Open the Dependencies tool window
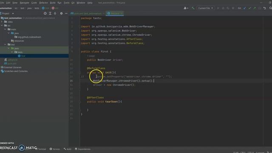The image size is (272, 153). click(x=83, y=149)
